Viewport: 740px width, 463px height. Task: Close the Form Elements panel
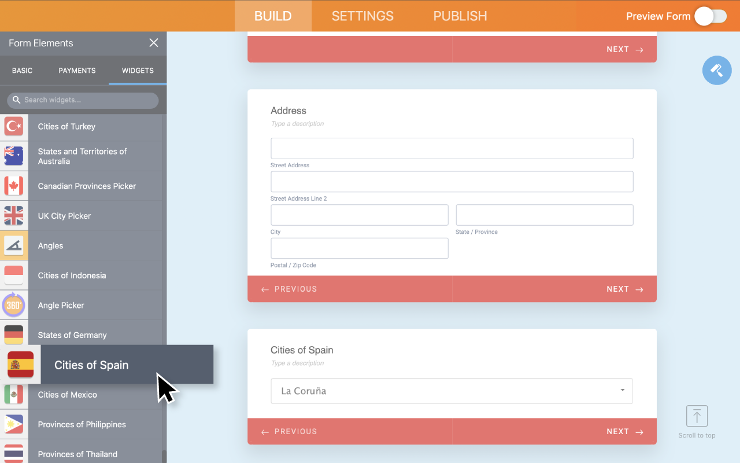click(x=154, y=43)
